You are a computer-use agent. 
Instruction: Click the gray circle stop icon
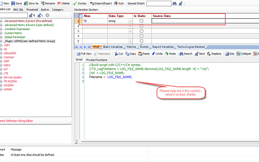tap(47, 15)
